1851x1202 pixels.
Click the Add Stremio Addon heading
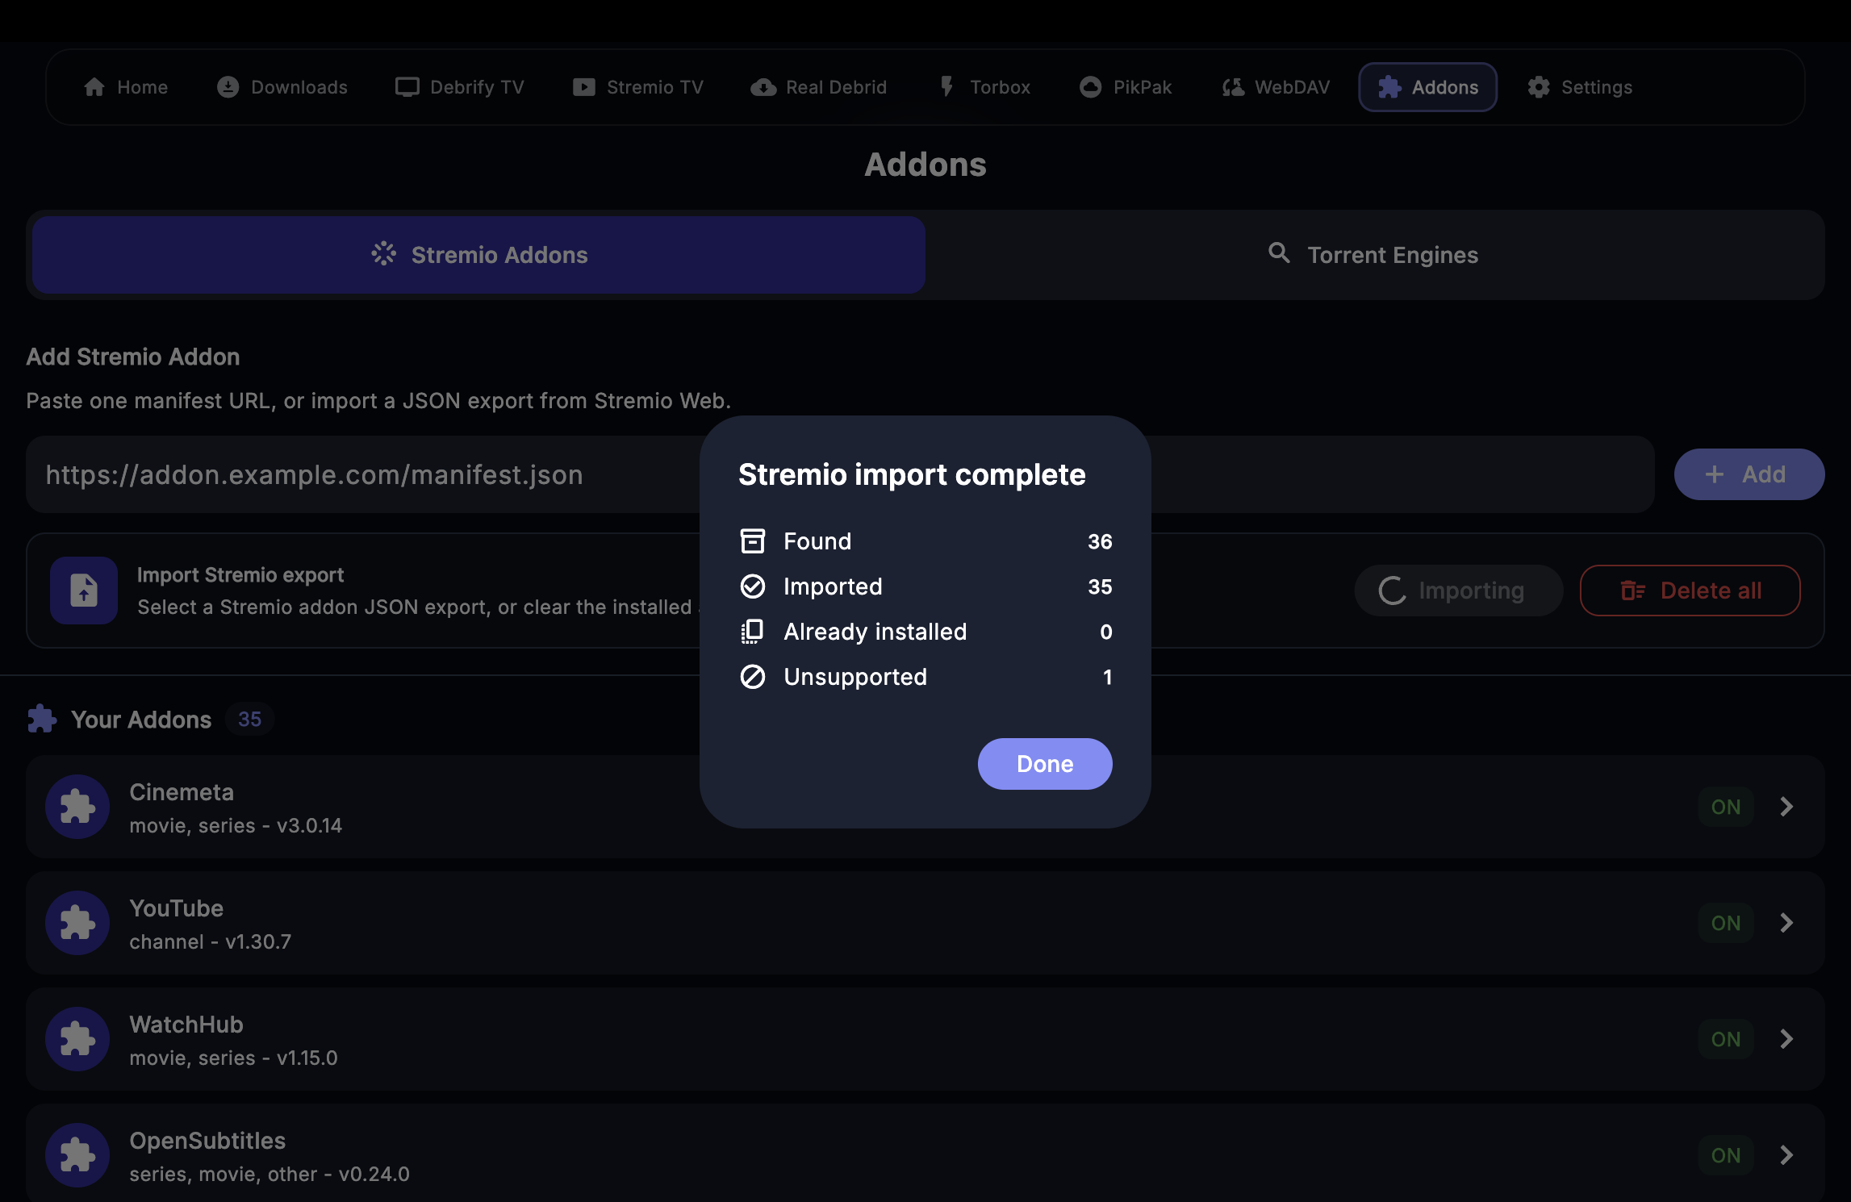tap(133, 357)
